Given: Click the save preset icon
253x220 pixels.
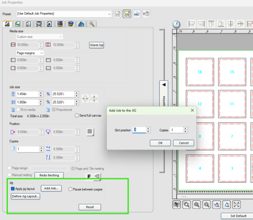Looking at the screenshot, I should pyautogui.click(x=117, y=14).
